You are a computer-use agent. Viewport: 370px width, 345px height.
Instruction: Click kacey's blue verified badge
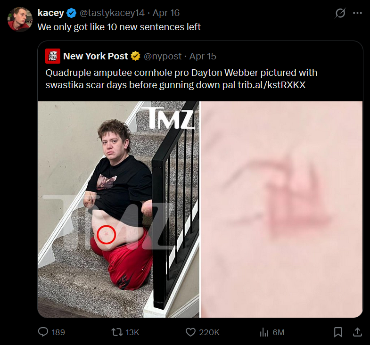pyautogui.click(x=72, y=13)
